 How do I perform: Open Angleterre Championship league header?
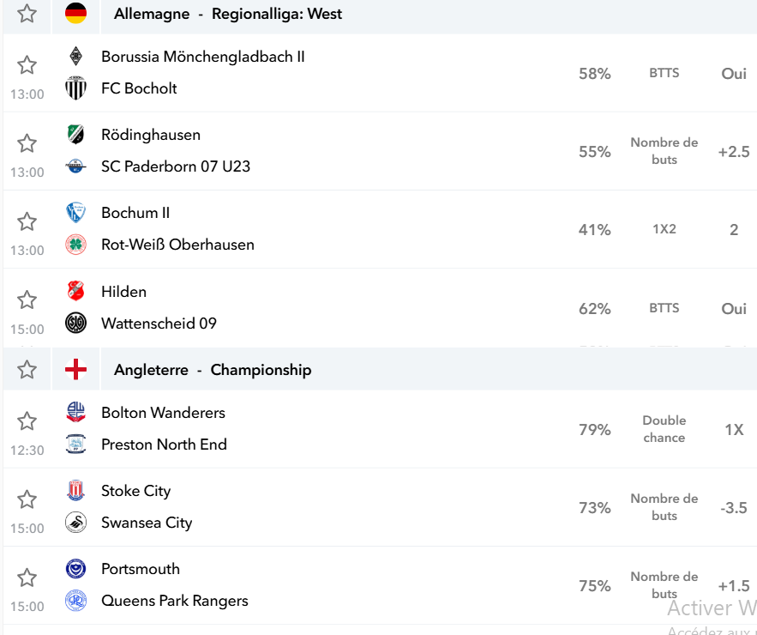click(213, 370)
